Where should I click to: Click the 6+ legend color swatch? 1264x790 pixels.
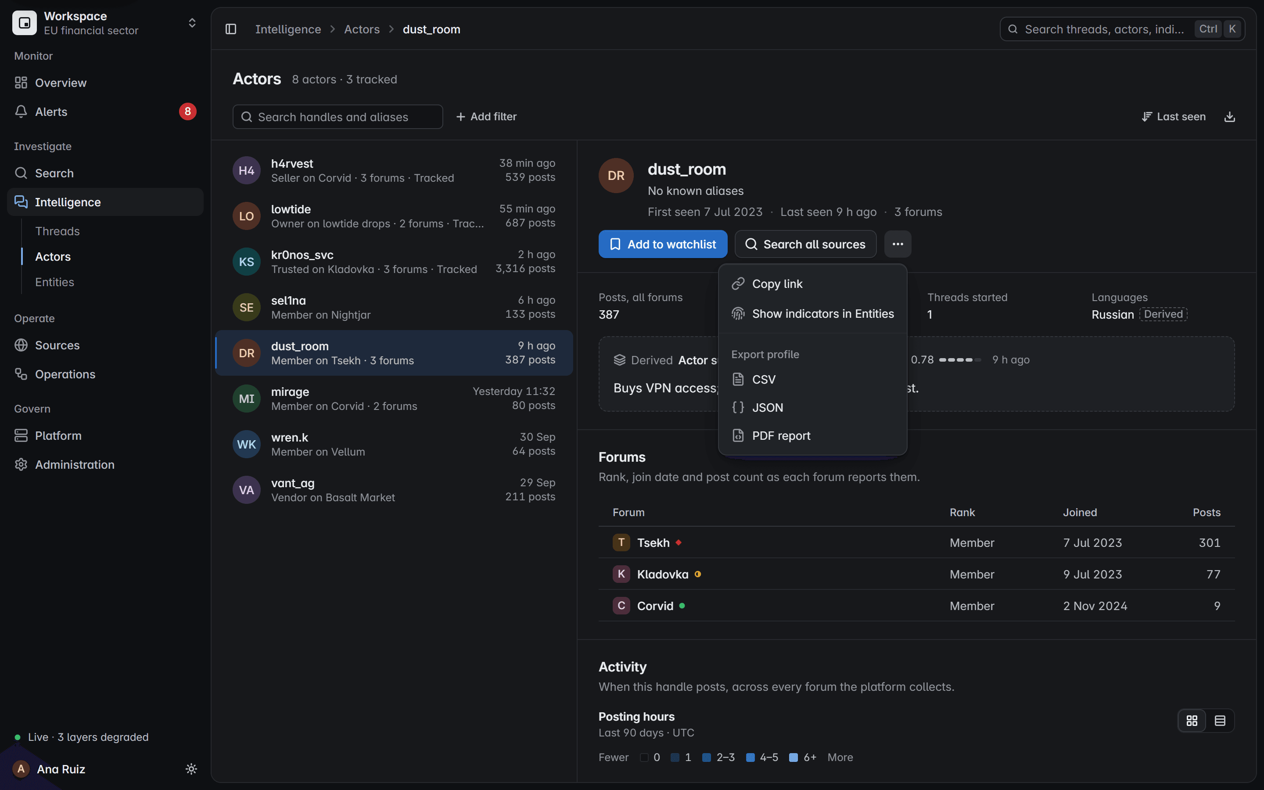tap(794, 758)
